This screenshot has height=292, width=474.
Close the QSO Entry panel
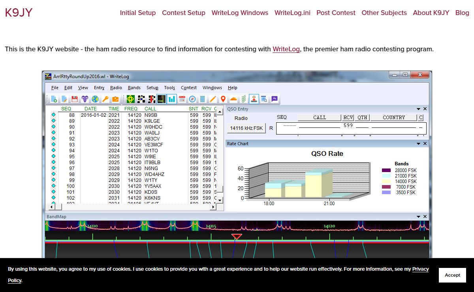(425, 109)
